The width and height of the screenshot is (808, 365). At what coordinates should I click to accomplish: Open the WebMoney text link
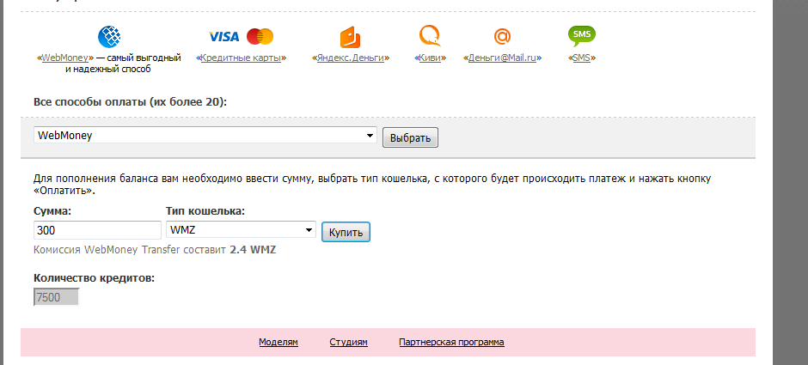(x=67, y=58)
